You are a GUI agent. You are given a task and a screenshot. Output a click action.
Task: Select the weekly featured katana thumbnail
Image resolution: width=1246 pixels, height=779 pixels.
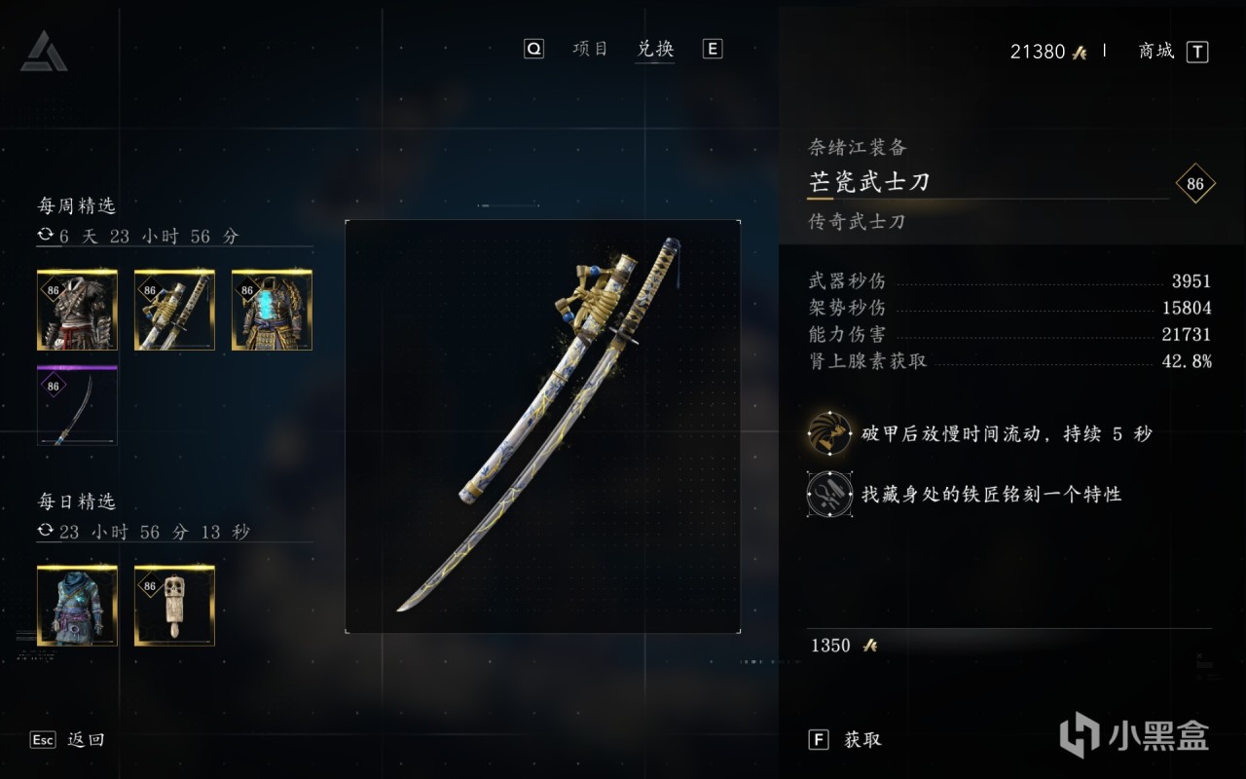point(174,311)
